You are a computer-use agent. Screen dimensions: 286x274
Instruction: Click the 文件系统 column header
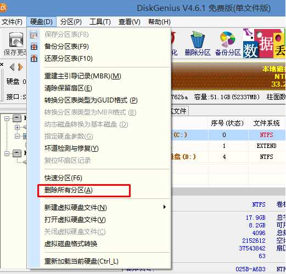tap(266, 123)
